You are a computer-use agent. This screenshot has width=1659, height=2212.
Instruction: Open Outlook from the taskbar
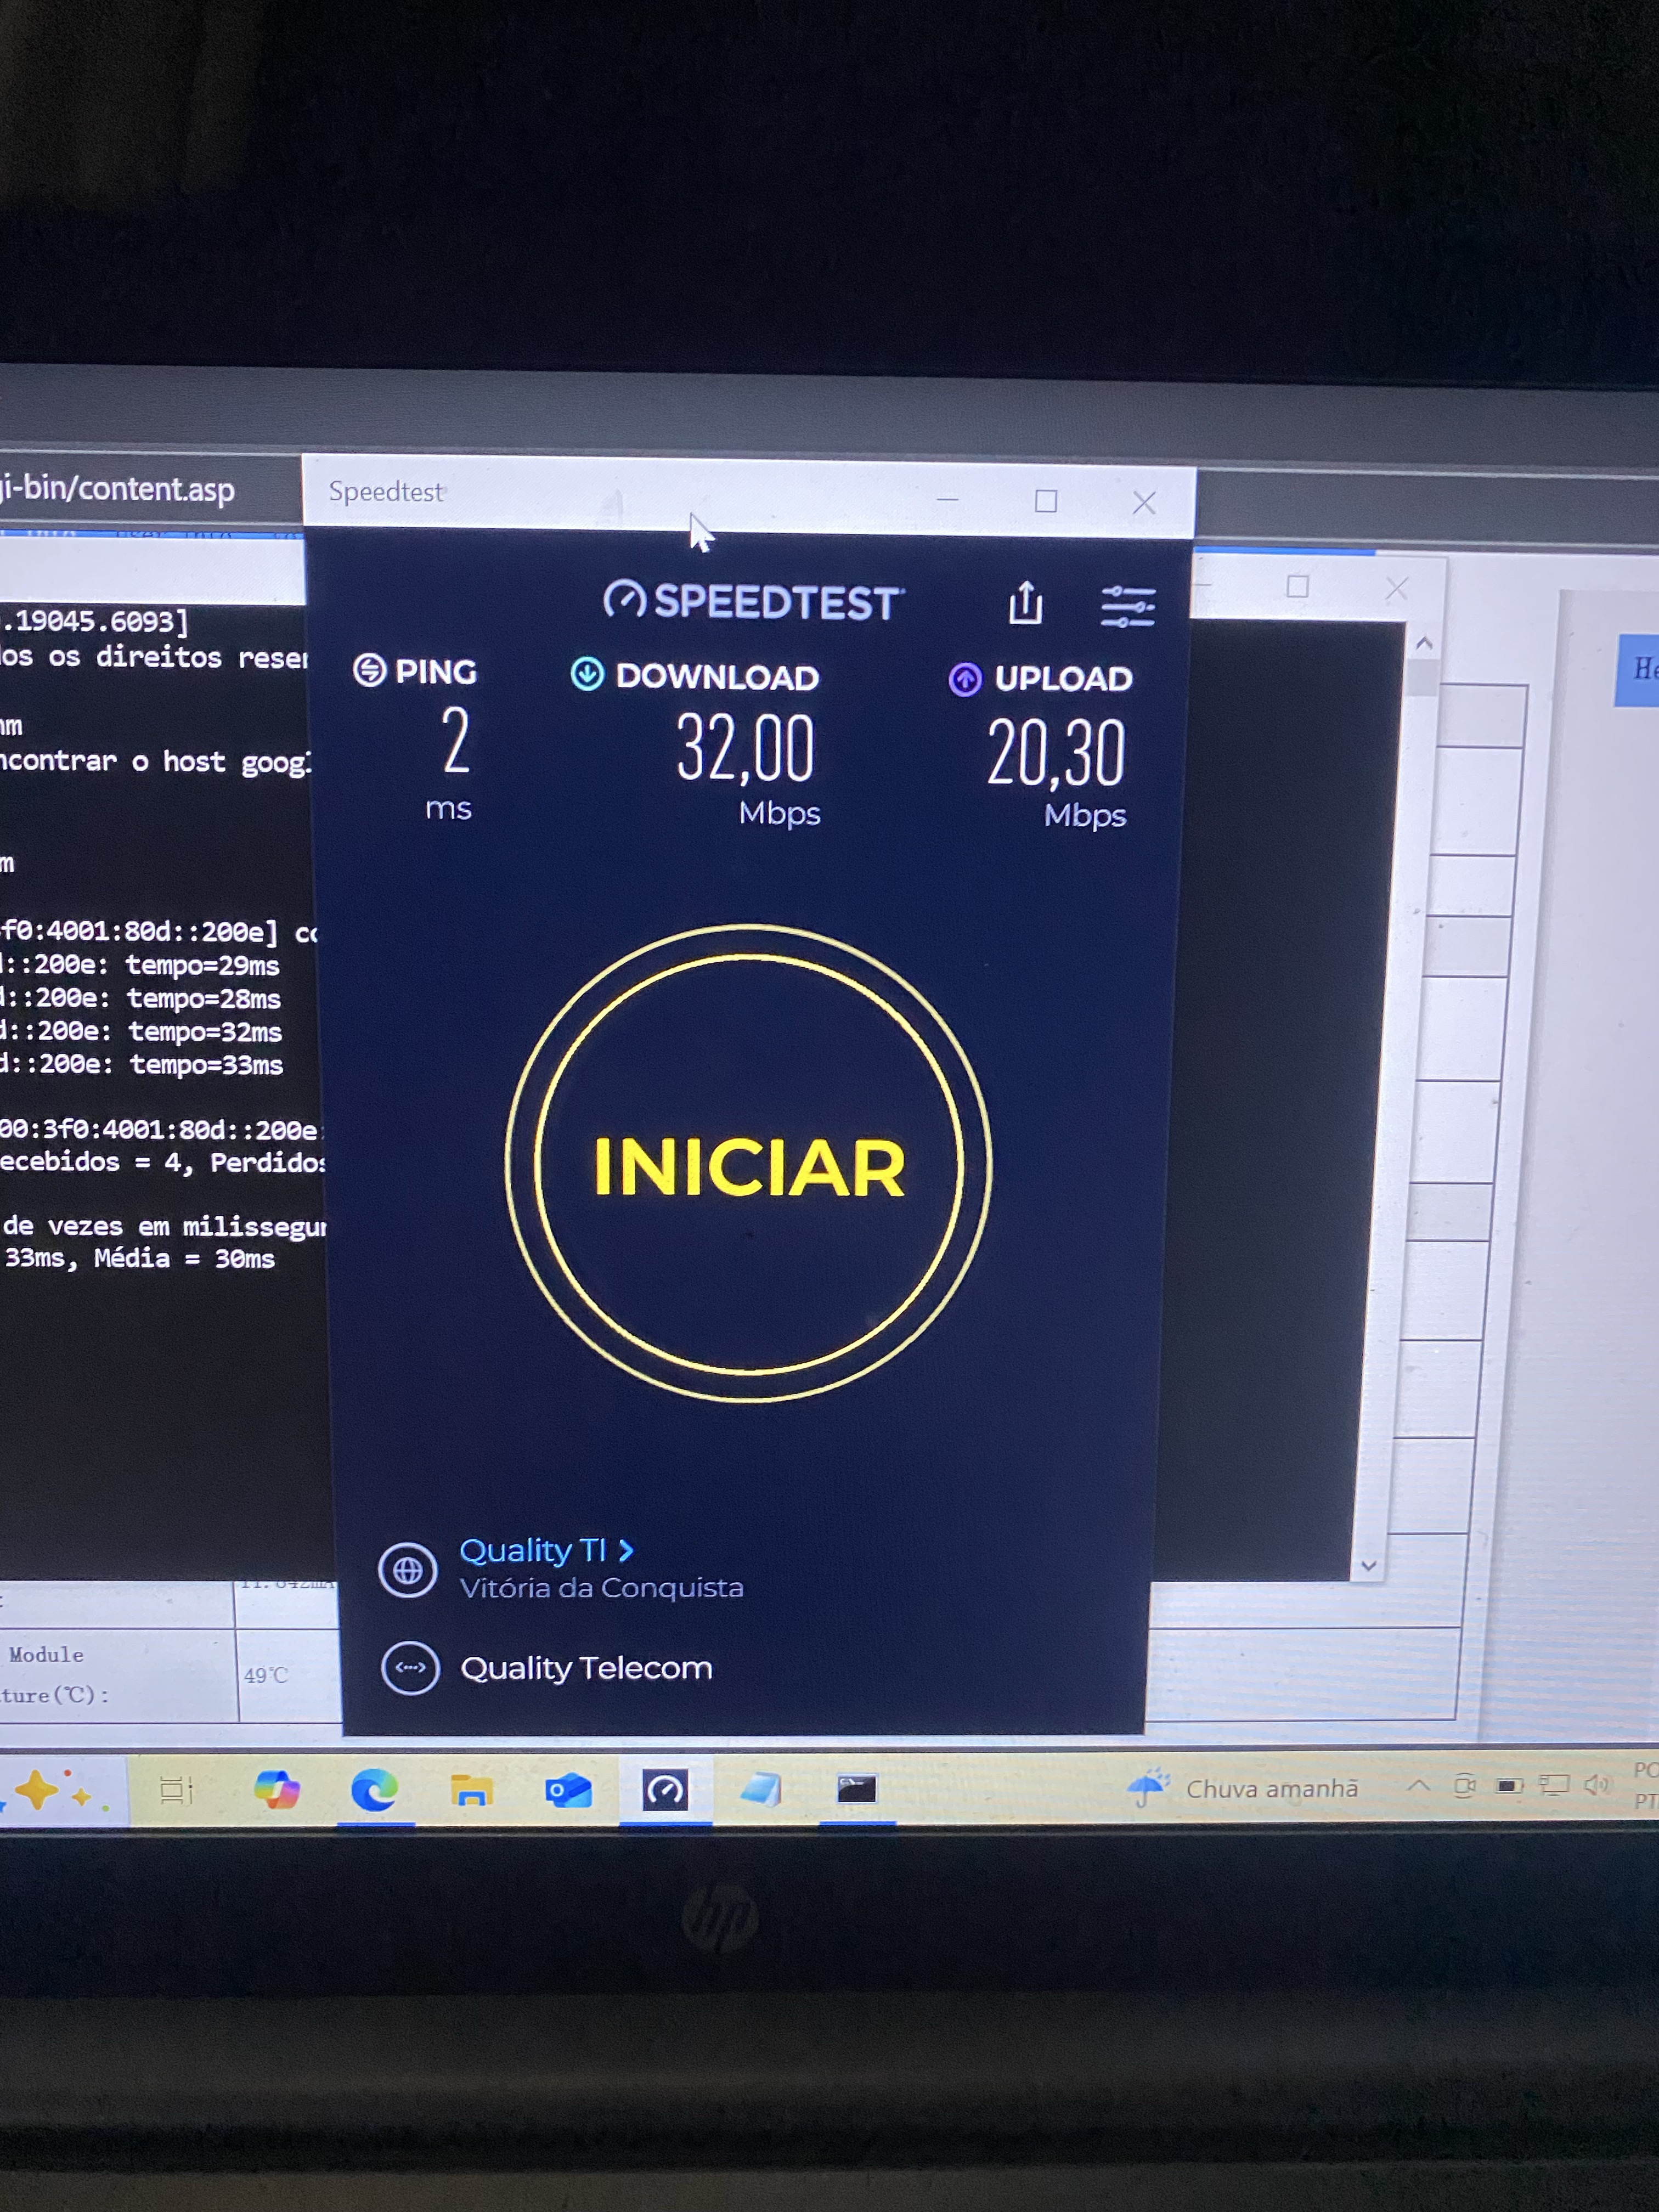point(568,1790)
